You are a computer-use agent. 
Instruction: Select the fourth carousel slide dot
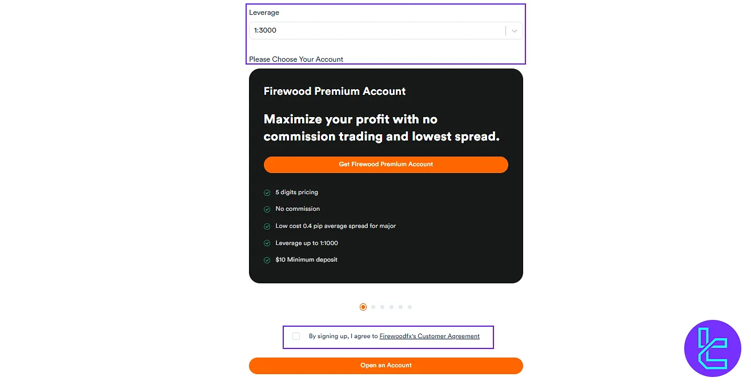point(391,307)
